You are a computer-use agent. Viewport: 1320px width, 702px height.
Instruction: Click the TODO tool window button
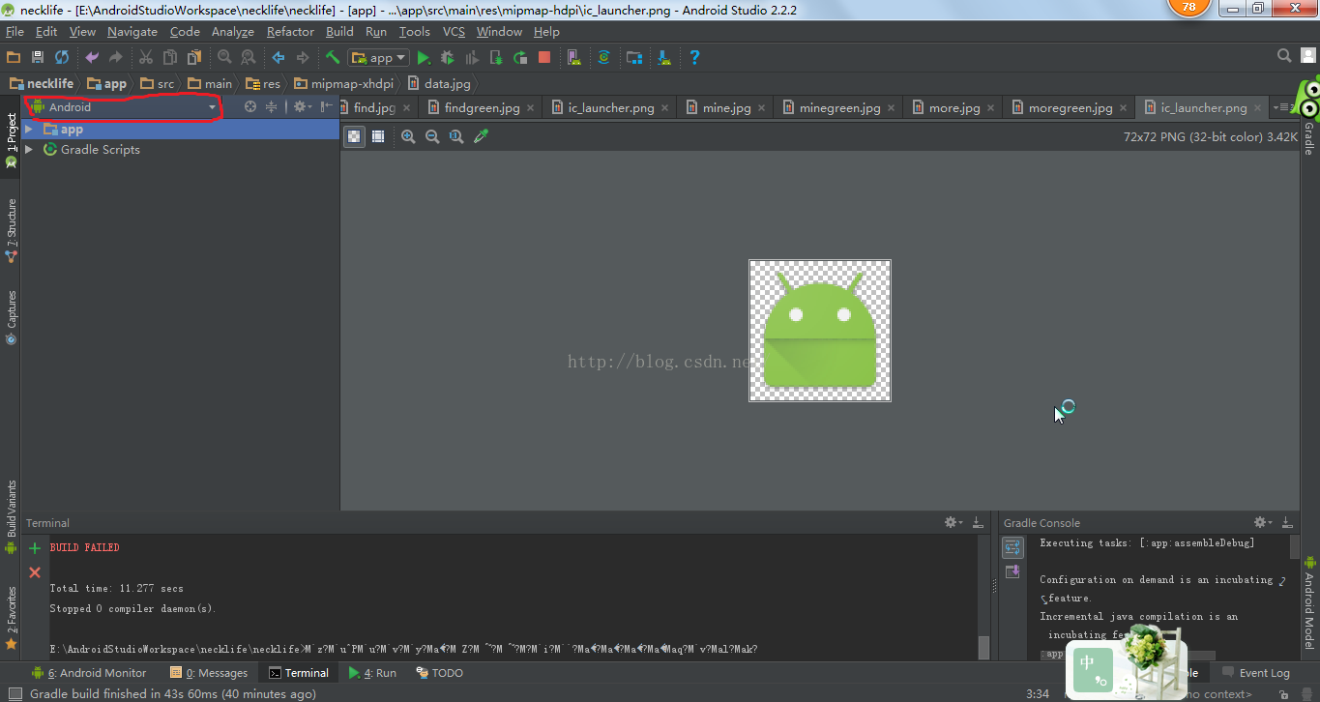click(439, 673)
